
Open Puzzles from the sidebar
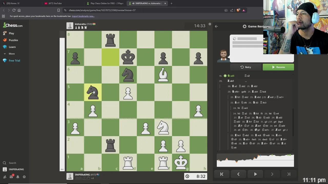[x=13, y=40]
